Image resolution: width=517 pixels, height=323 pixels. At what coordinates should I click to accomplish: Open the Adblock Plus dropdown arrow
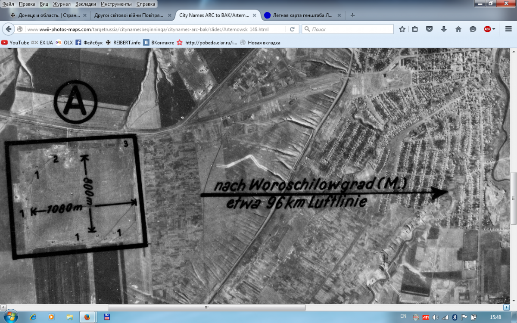494,29
